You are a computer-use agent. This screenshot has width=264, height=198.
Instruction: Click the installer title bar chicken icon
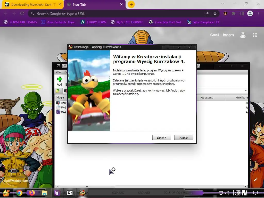tap(71, 47)
